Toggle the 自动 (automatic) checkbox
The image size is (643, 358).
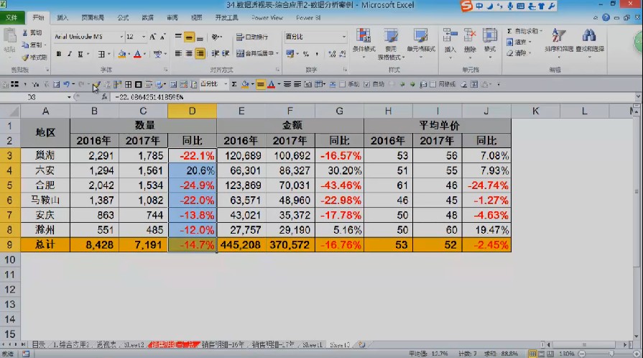(x=366, y=84)
